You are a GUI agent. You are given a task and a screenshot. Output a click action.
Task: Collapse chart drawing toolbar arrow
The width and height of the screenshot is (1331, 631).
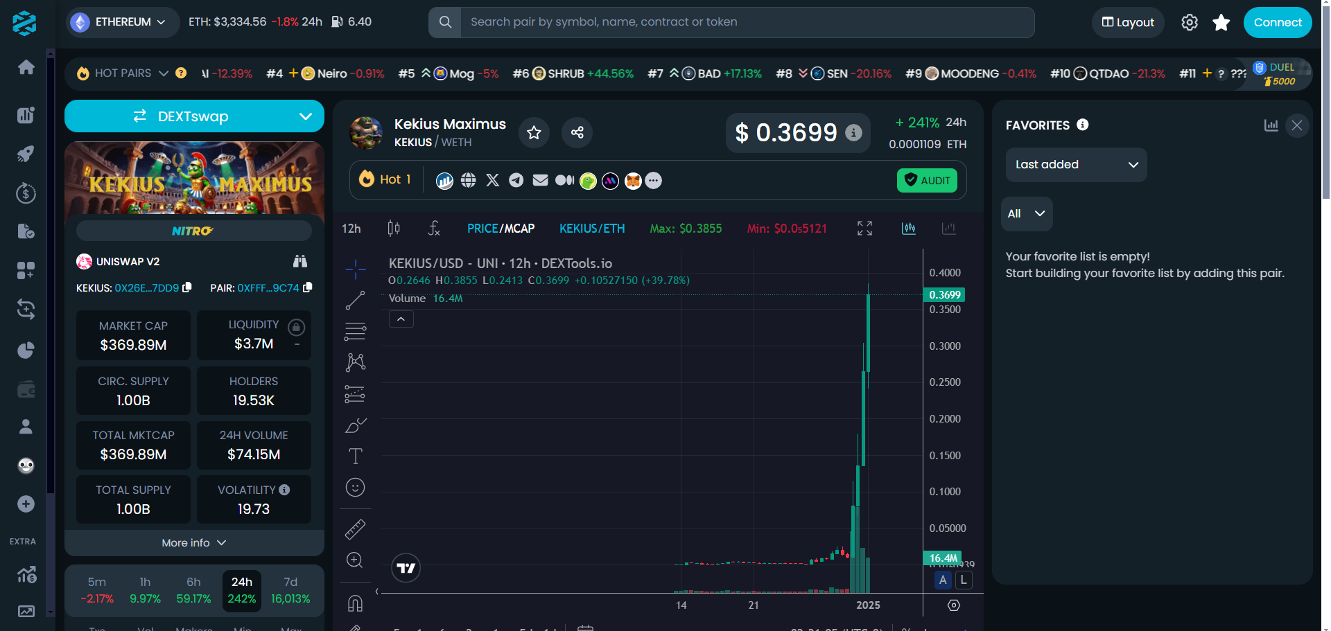pyautogui.click(x=376, y=592)
